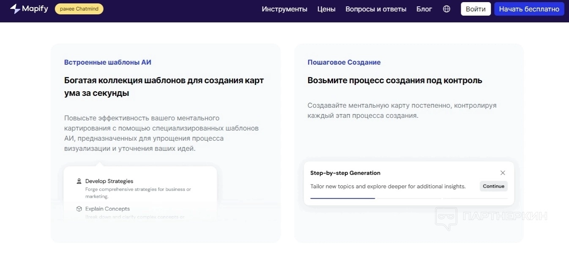Click the Пошаговое Создание heading
Screen dimensions: 569x253
point(344,62)
